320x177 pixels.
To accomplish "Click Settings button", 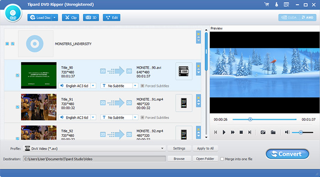I will (179, 148).
